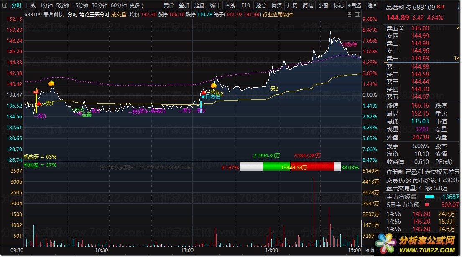Click the 买五 price 144.07

420,96
